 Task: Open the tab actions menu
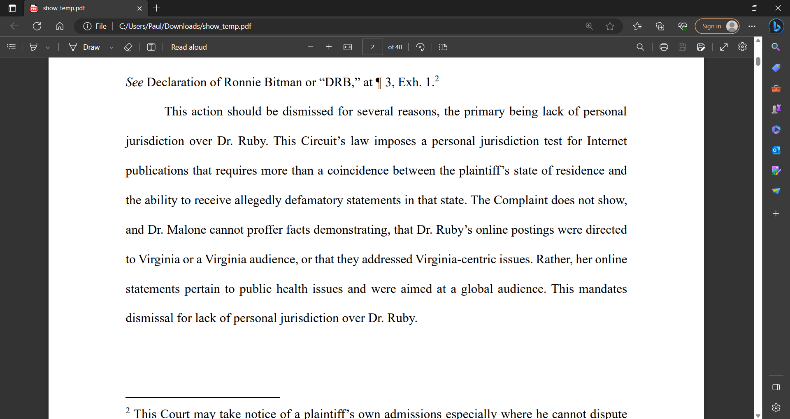pyautogui.click(x=12, y=8)
